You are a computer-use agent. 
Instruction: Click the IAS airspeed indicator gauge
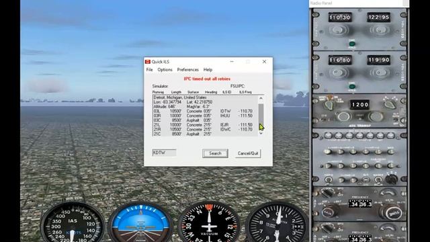click(x=73, y=223)
